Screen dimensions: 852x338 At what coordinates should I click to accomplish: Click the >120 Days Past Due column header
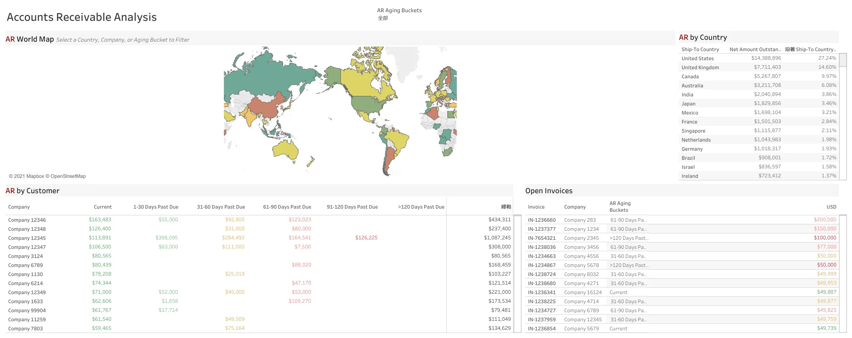tap(421, 207)
